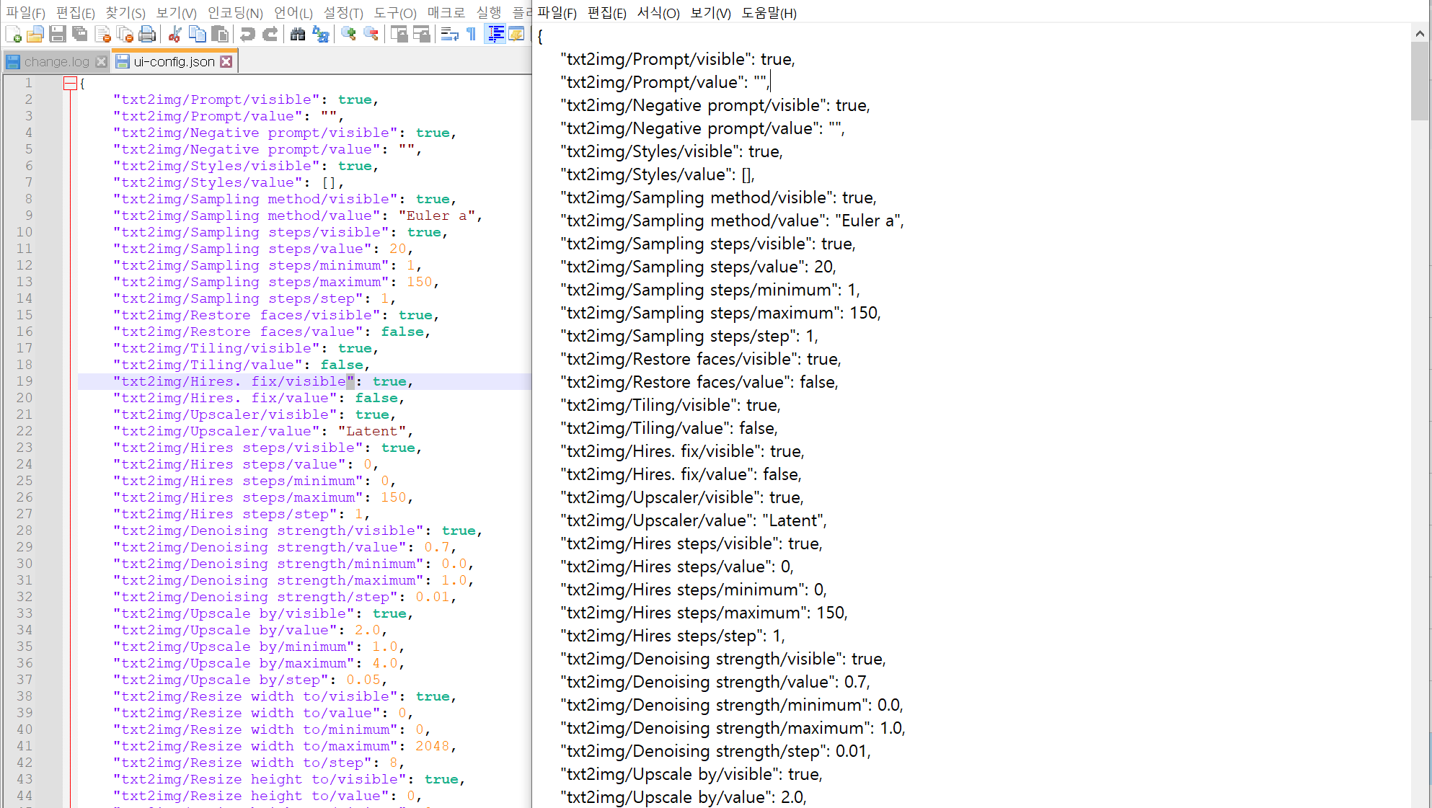This screenshot has width=1432, height=808.
Task: Click the Zoom In magnifier icon
Action: (x=349, y=34)
